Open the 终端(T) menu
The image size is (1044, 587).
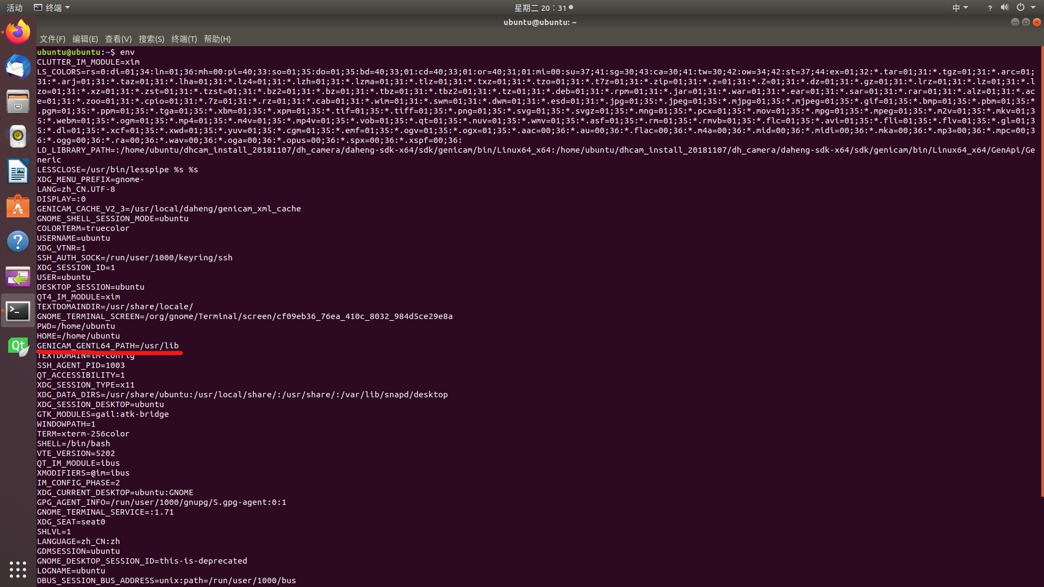[184, 39]
